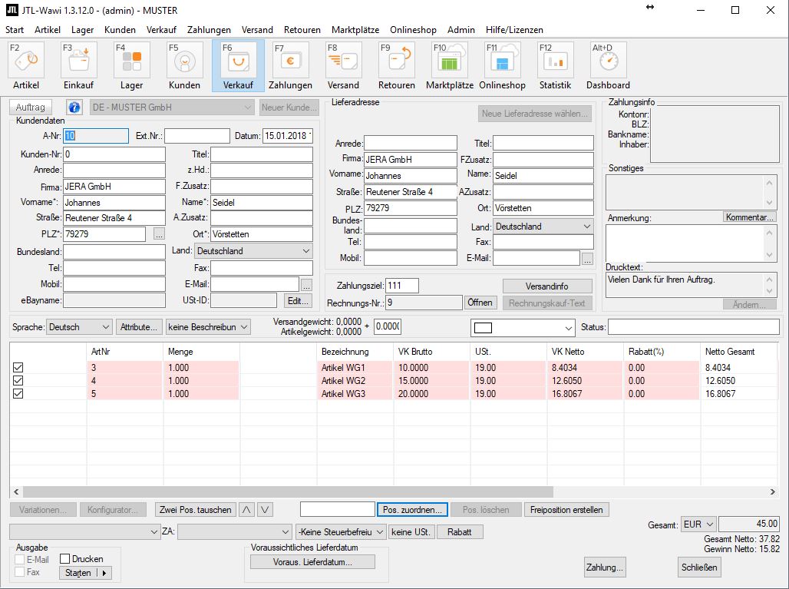Click the Pos. zuordnen button
The height and width of the screenshot is (589, 789).
point(412,509)
